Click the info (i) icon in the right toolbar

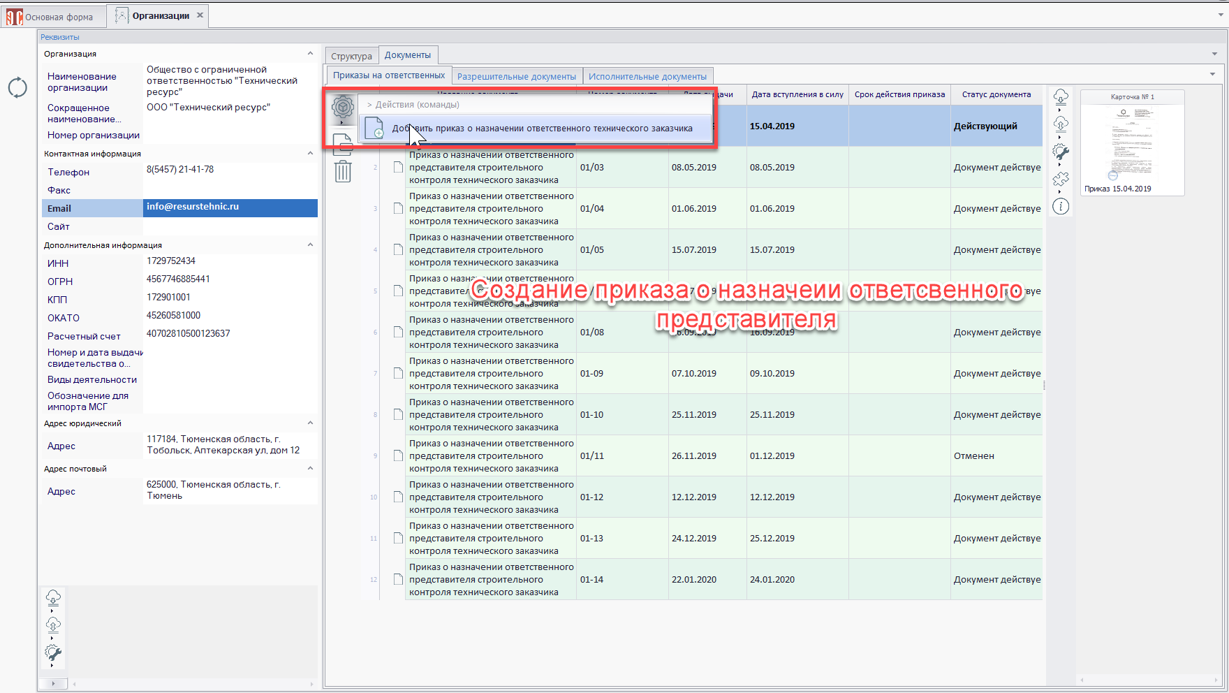click(1061, 207)
